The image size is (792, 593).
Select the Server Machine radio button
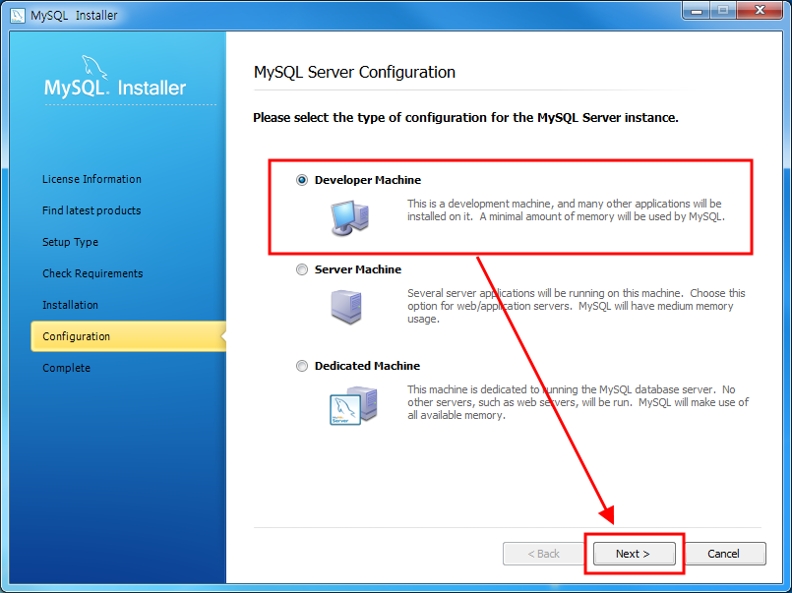click(301, 269)
